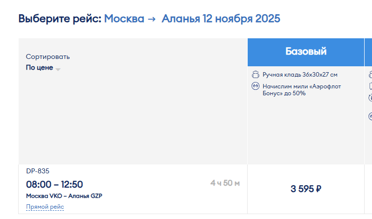Click the gray sort dropdown triangle
The image size is (372, 219).
click(x=58, y=69)
